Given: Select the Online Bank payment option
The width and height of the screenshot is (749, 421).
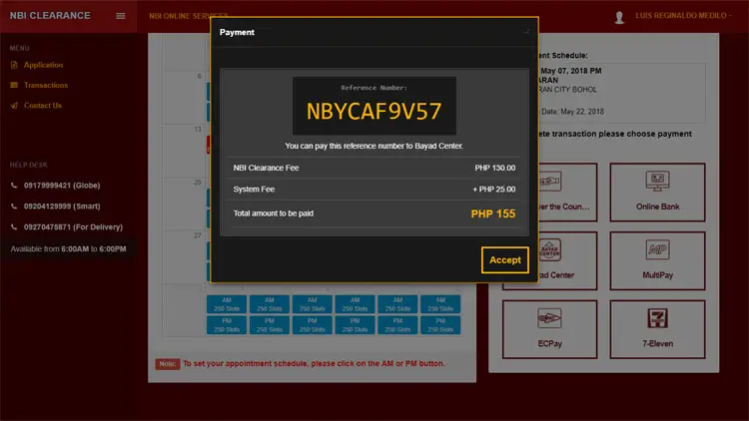Looking at the screenshot, I should 657,193.
